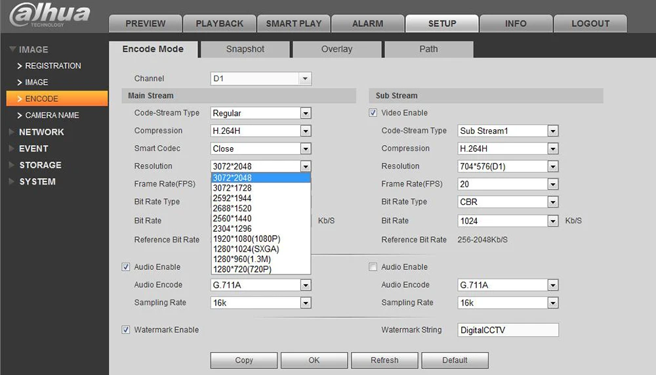Viewport: 656px width, 375px height.
Task: Click the Default button
Action: pos(455,360)
